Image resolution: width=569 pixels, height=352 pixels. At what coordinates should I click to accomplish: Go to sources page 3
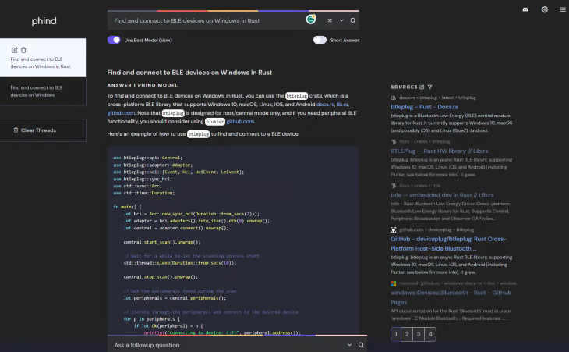pos(419,334)
